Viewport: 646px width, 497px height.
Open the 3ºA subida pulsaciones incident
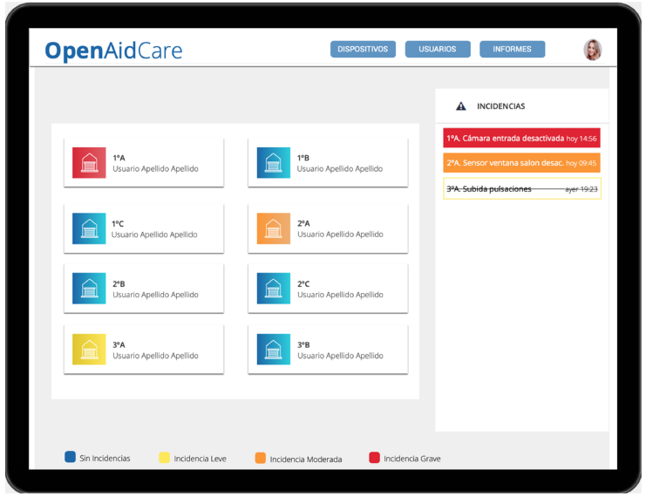tap(522, 188)
